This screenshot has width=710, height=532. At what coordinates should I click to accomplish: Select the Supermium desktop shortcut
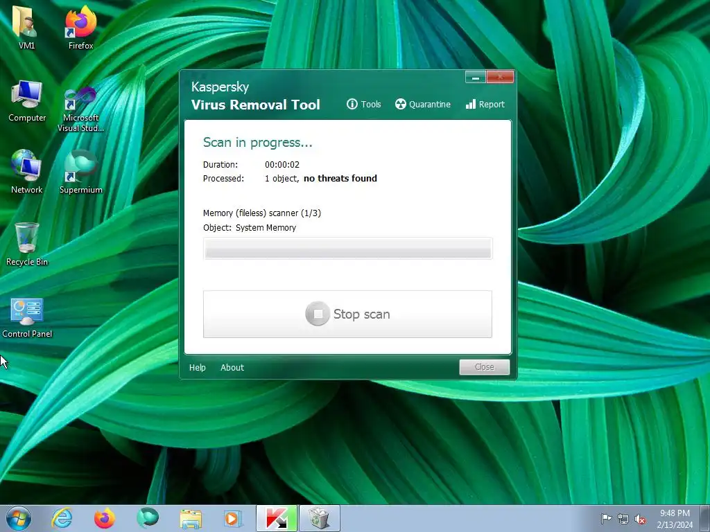coord(81,172)
